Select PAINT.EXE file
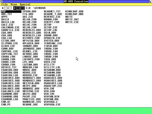This screenshot has width=152, height=114. [x=29, y=97]
